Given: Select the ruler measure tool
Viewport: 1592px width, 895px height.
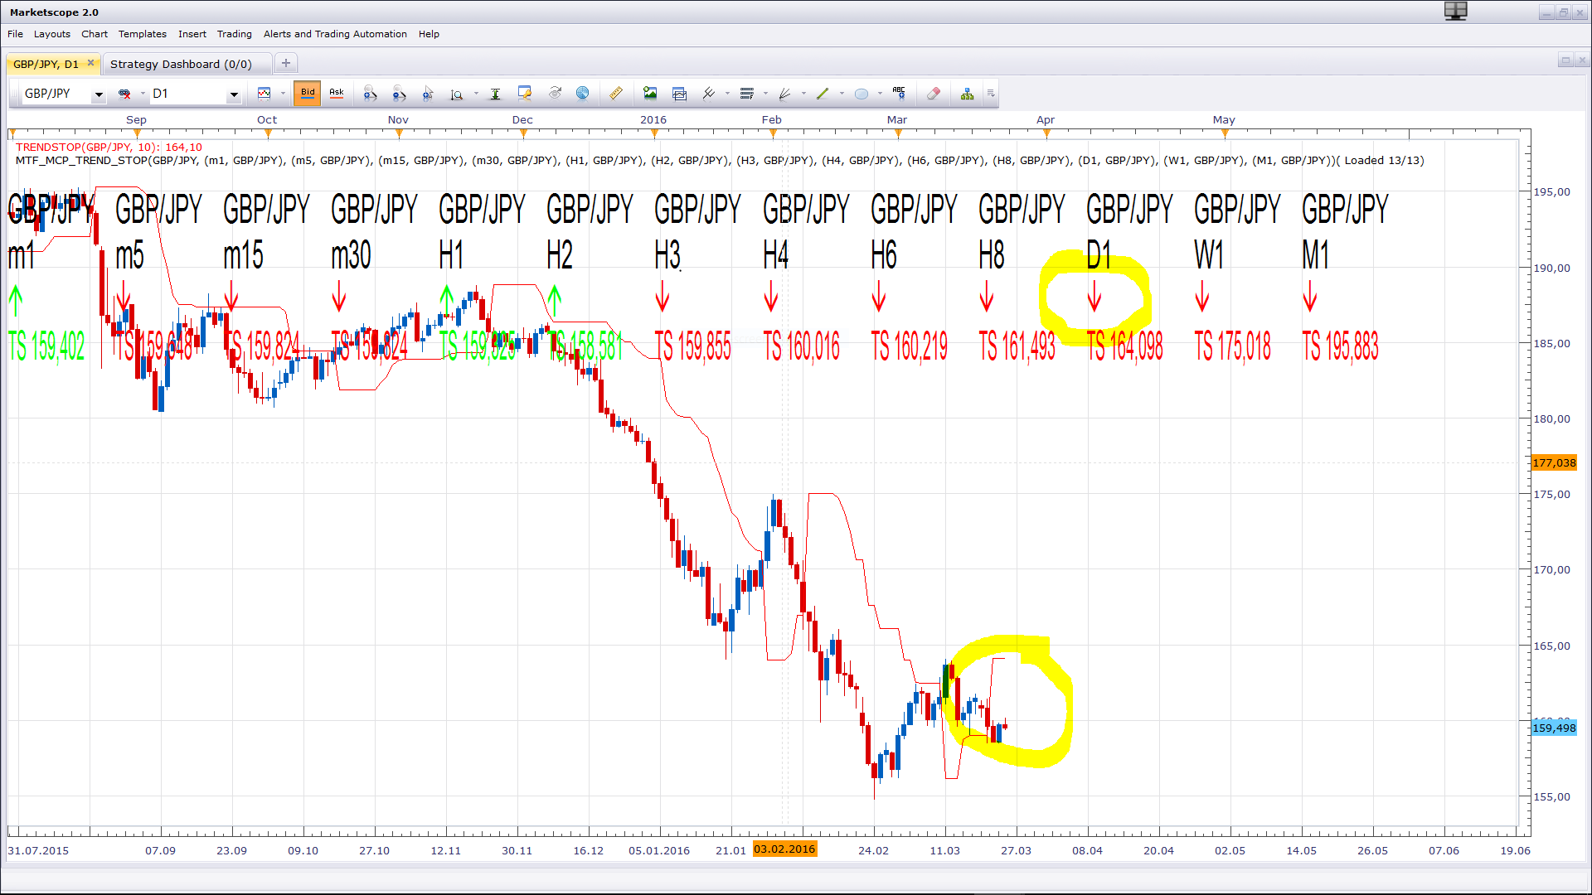Looking at the screenshot, I should click(x=616, y=94).
